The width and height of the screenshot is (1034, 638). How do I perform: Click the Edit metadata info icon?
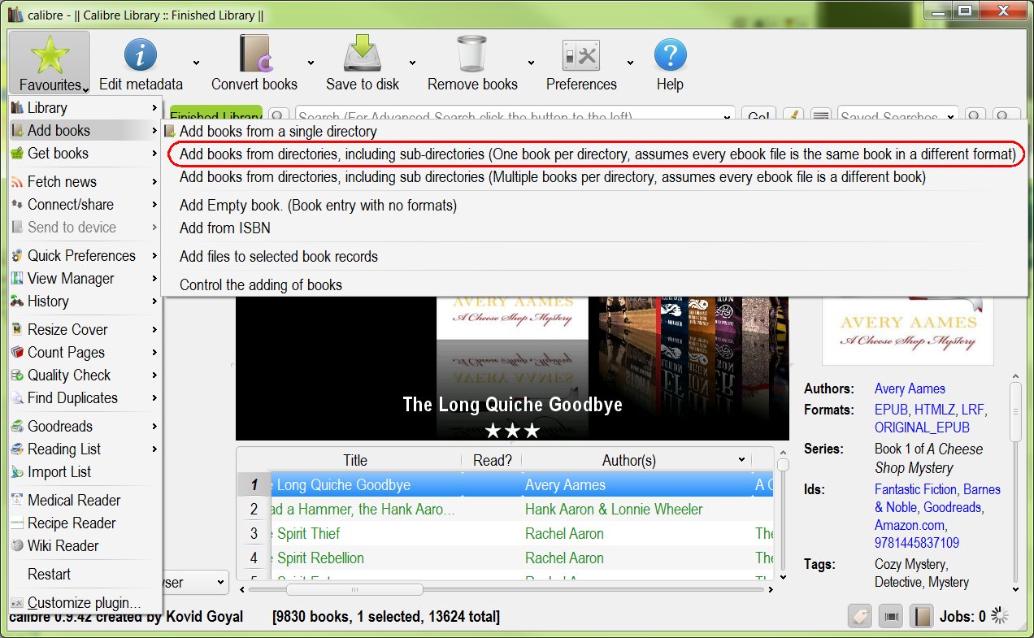(141, 56)
